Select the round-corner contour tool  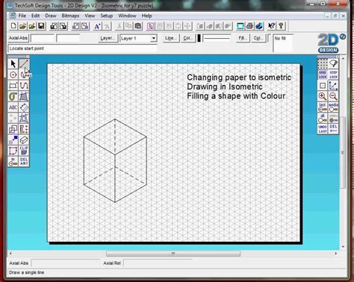(x=13, y=151)
